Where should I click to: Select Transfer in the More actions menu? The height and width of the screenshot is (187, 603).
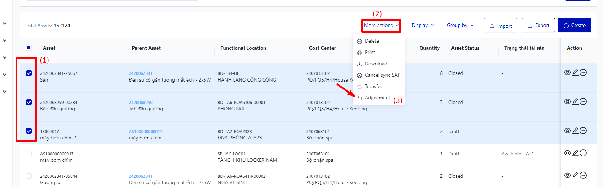coord(373,87)
